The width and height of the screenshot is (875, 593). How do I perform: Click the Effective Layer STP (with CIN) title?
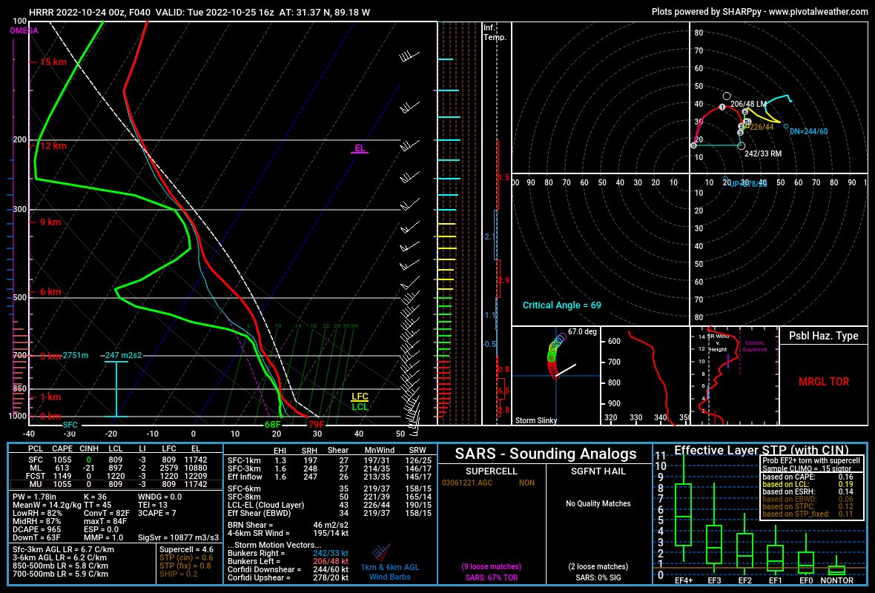coord(761,450)
